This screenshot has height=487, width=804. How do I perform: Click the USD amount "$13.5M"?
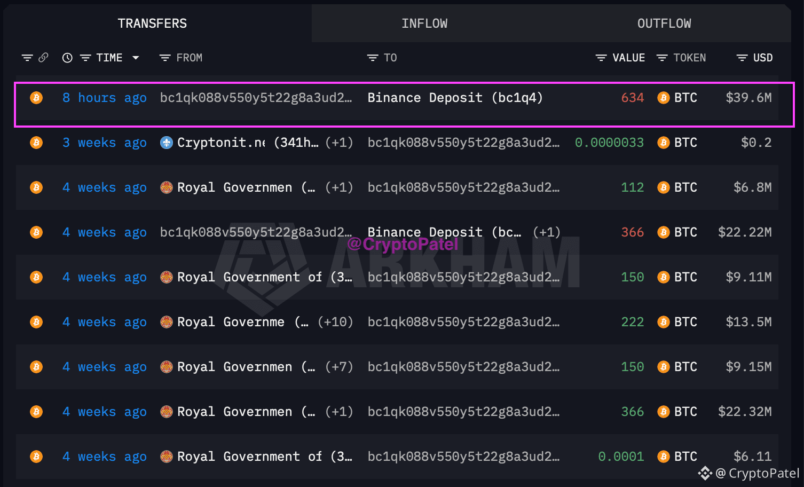(x=748, y=322)
